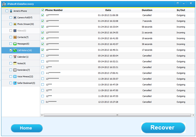Click the Reminders list icon
The image size is (196, 137).
(x=15, y=70)
